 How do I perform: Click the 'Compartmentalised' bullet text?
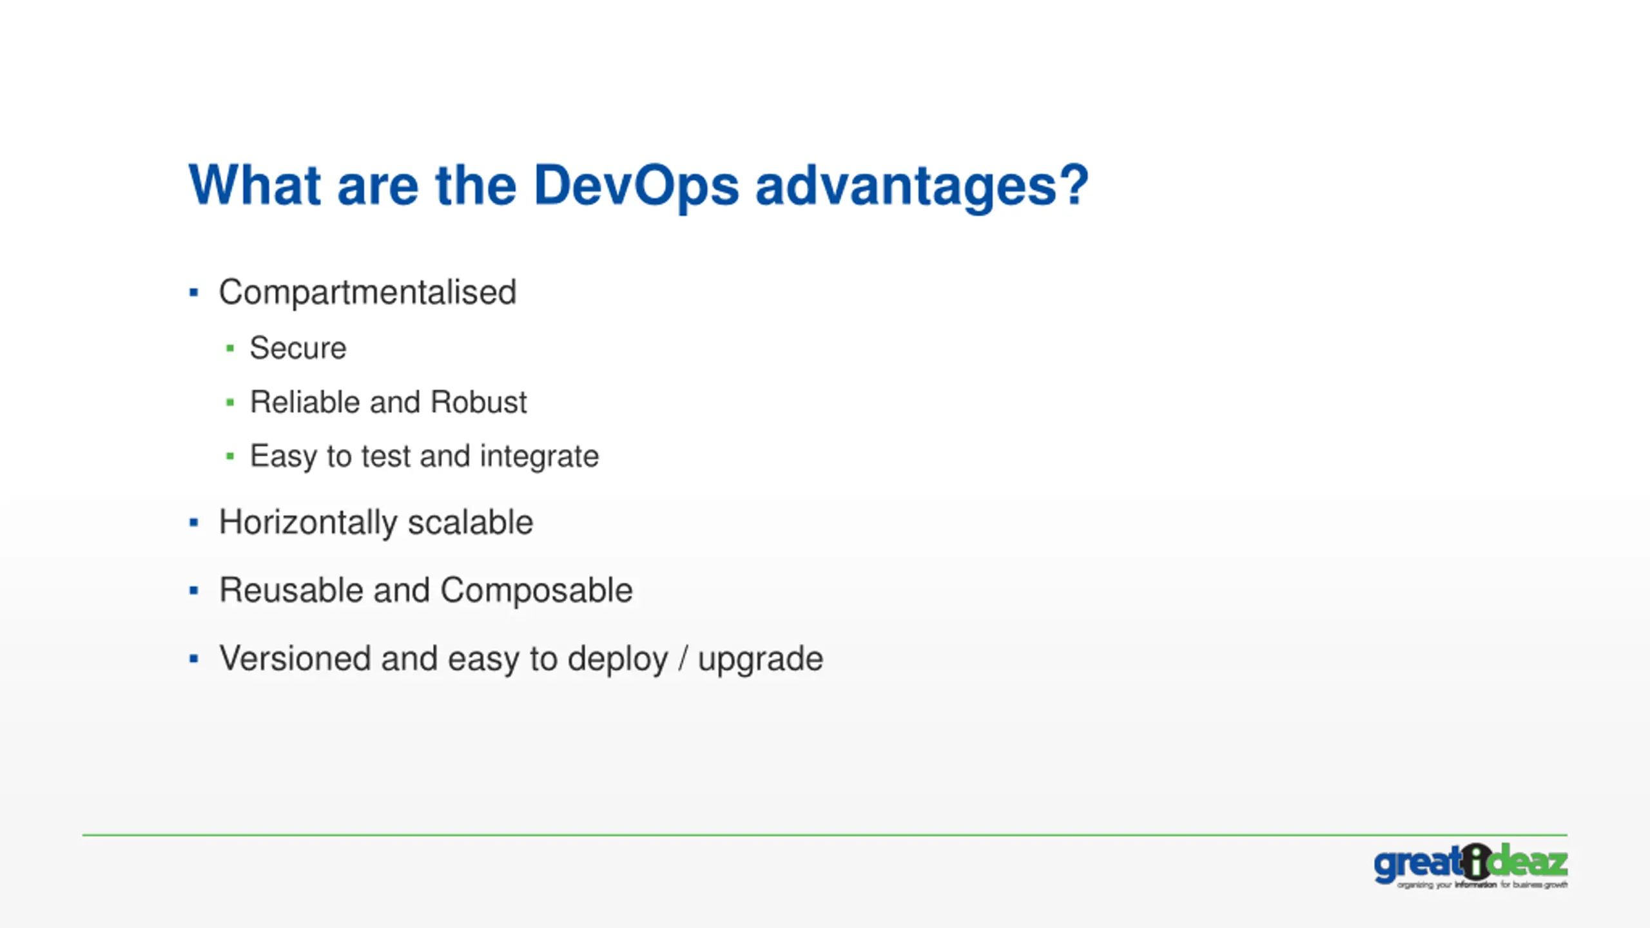pos(367,293)
